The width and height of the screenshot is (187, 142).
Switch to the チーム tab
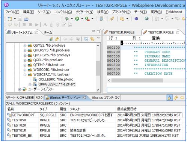pos(48,33)
